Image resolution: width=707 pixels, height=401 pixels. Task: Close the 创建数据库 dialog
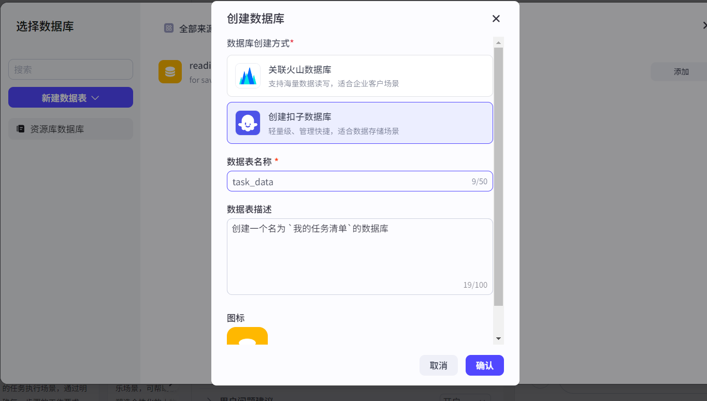tap(496, 19)
